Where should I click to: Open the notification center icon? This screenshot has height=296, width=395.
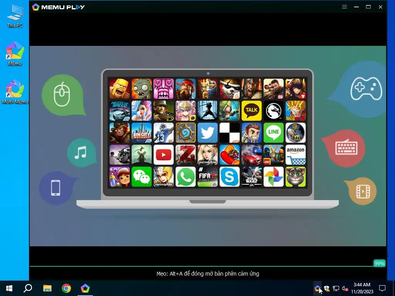pos(382,288)
